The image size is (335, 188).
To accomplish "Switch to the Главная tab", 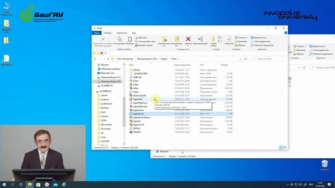I will [108, 33].
